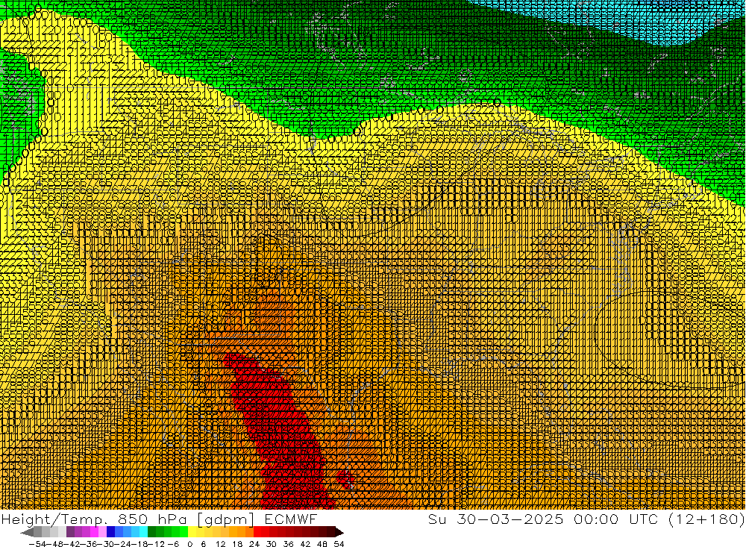Click the positive '36' legend value
The image size is (746, 547).
[x=288, y=544]
